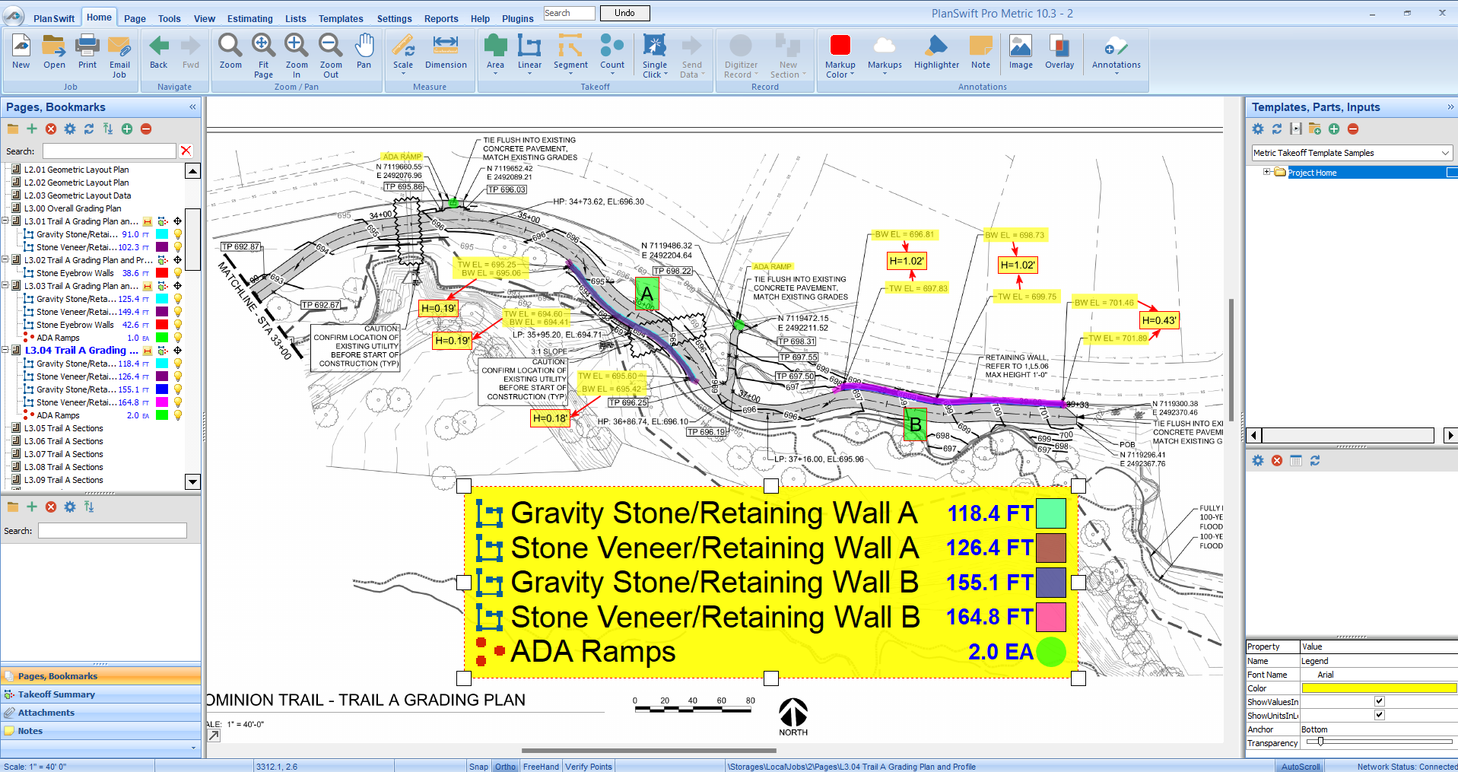The image size is (1458, 772).
Task: Collapse L3.02 Trail A Grading node
Action: pyautogui.click(x=5, y=260)
